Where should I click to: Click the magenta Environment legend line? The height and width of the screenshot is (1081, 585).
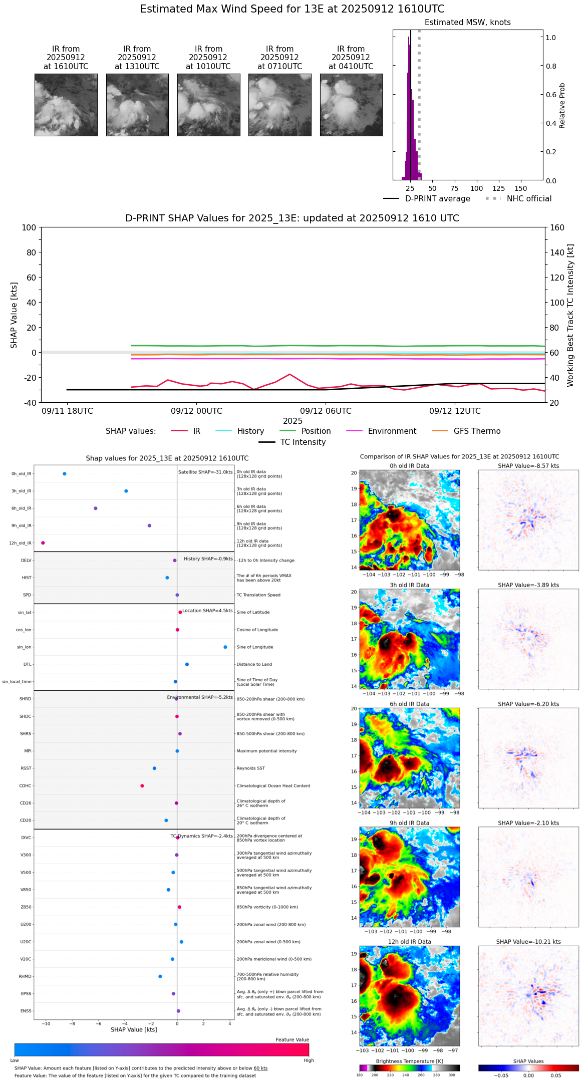[x=354, y=431]
